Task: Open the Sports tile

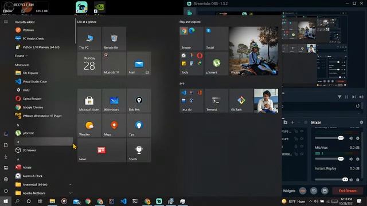Action: (x=139, y=150)
